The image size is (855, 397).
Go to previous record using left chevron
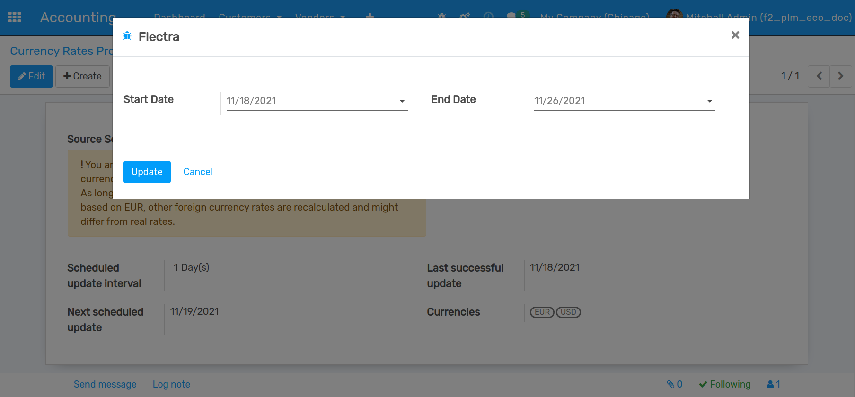click(819, 76)
